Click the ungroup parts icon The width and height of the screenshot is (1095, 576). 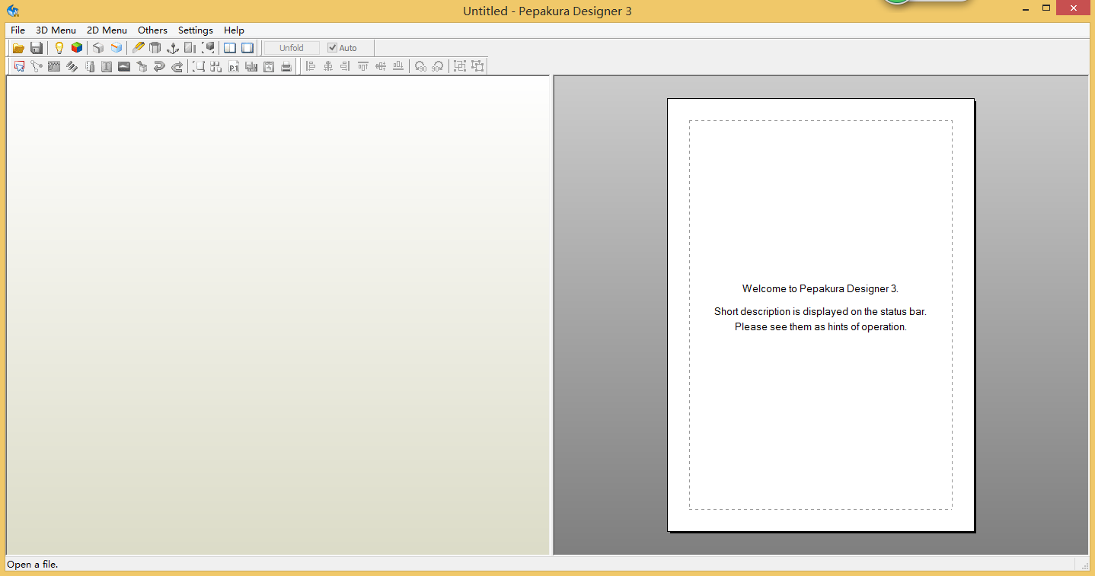[x=477, y=66]
